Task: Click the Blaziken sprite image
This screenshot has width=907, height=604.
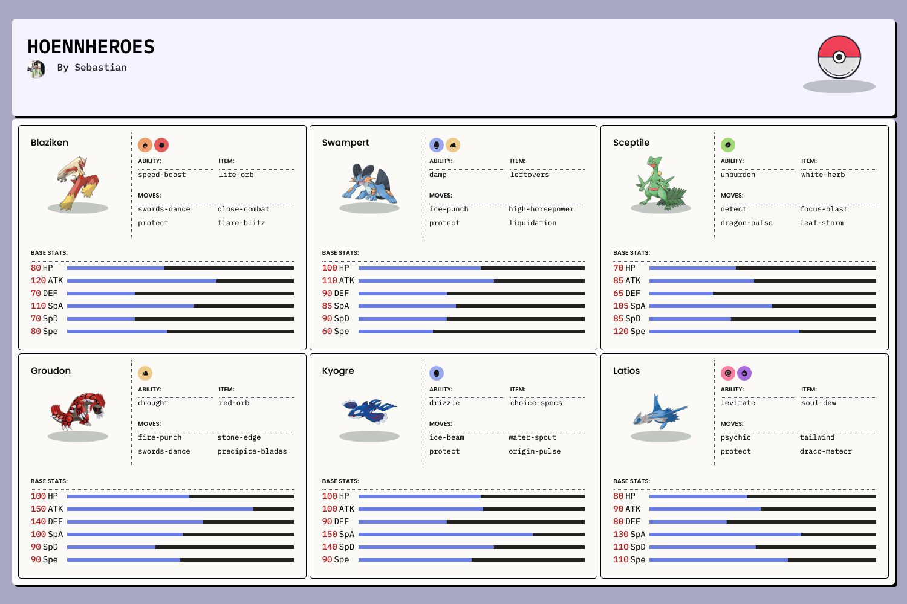Action: 78,181
